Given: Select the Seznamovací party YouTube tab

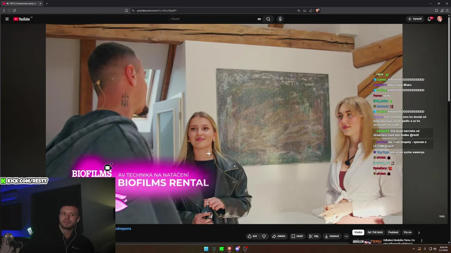Looking at the screenshot, I should [x=22, y=4].
